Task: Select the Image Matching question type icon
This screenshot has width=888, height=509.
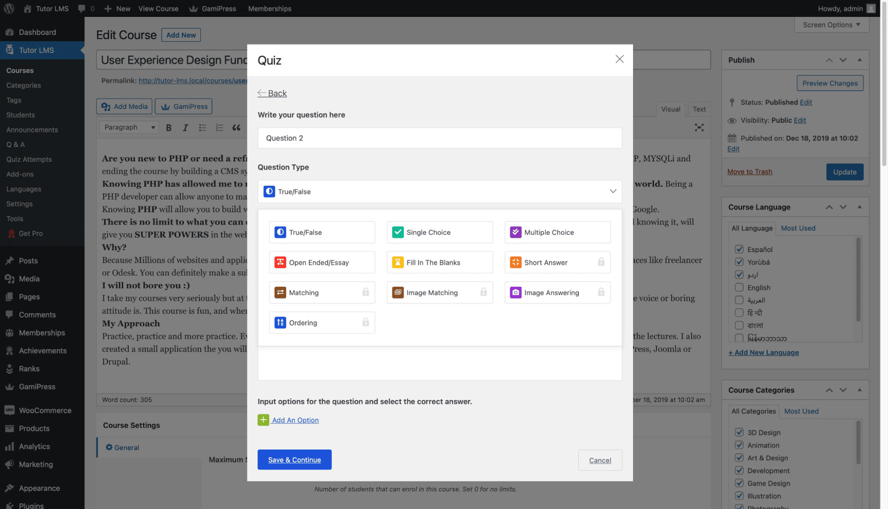Action: [x=397, y=293]
